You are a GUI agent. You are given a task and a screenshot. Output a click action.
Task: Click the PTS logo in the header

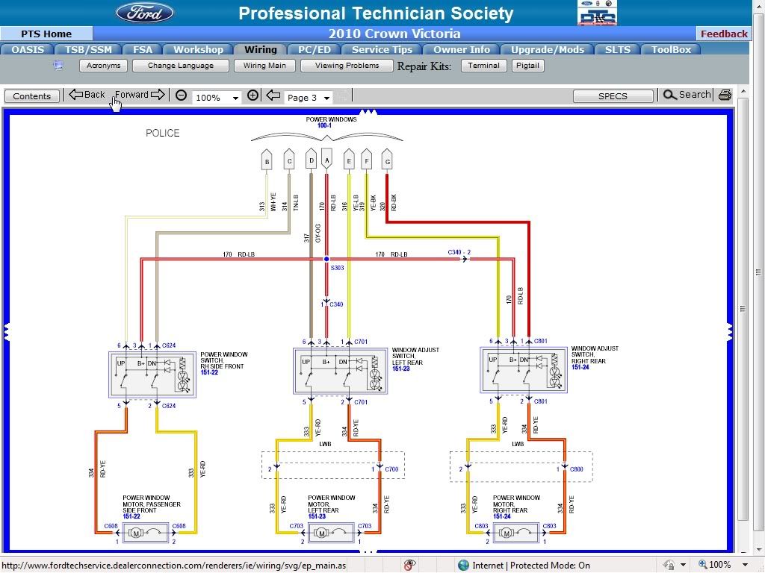point(597,13)
